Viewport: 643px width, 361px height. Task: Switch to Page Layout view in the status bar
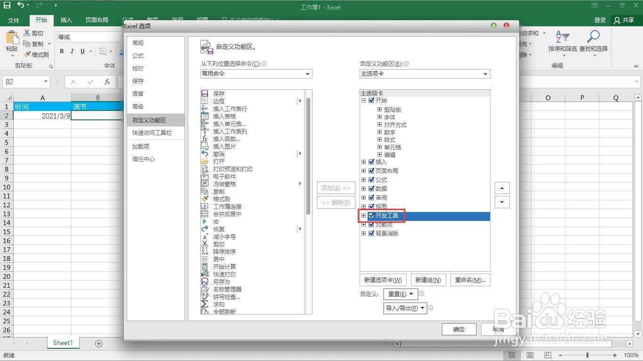point(530,355)
